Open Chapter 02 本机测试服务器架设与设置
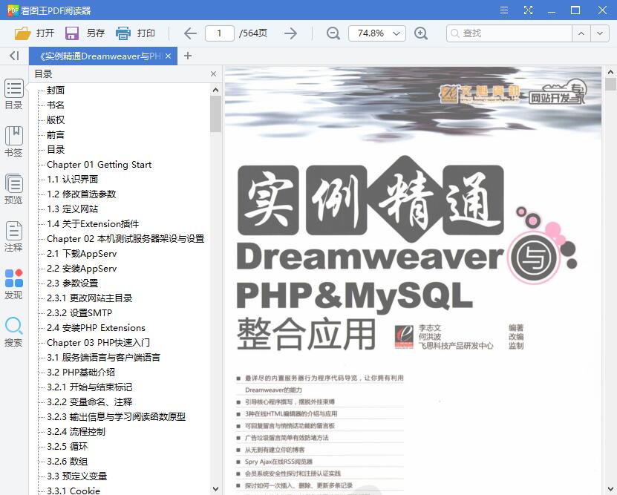The width and height of the screenshot is (617, 495). click(125, 239)
